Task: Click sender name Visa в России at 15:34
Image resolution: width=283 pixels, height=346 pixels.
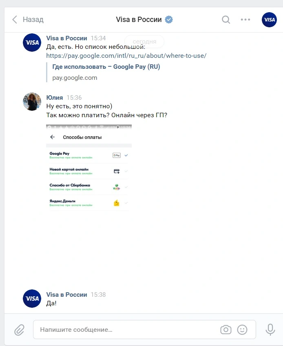Action: (x=66, y=38)
